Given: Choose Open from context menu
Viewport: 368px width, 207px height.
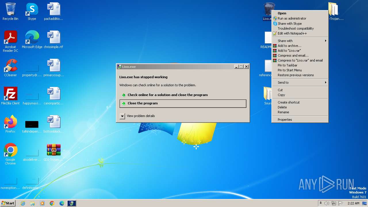Looking at the screenshot, I should click(300, 13).
